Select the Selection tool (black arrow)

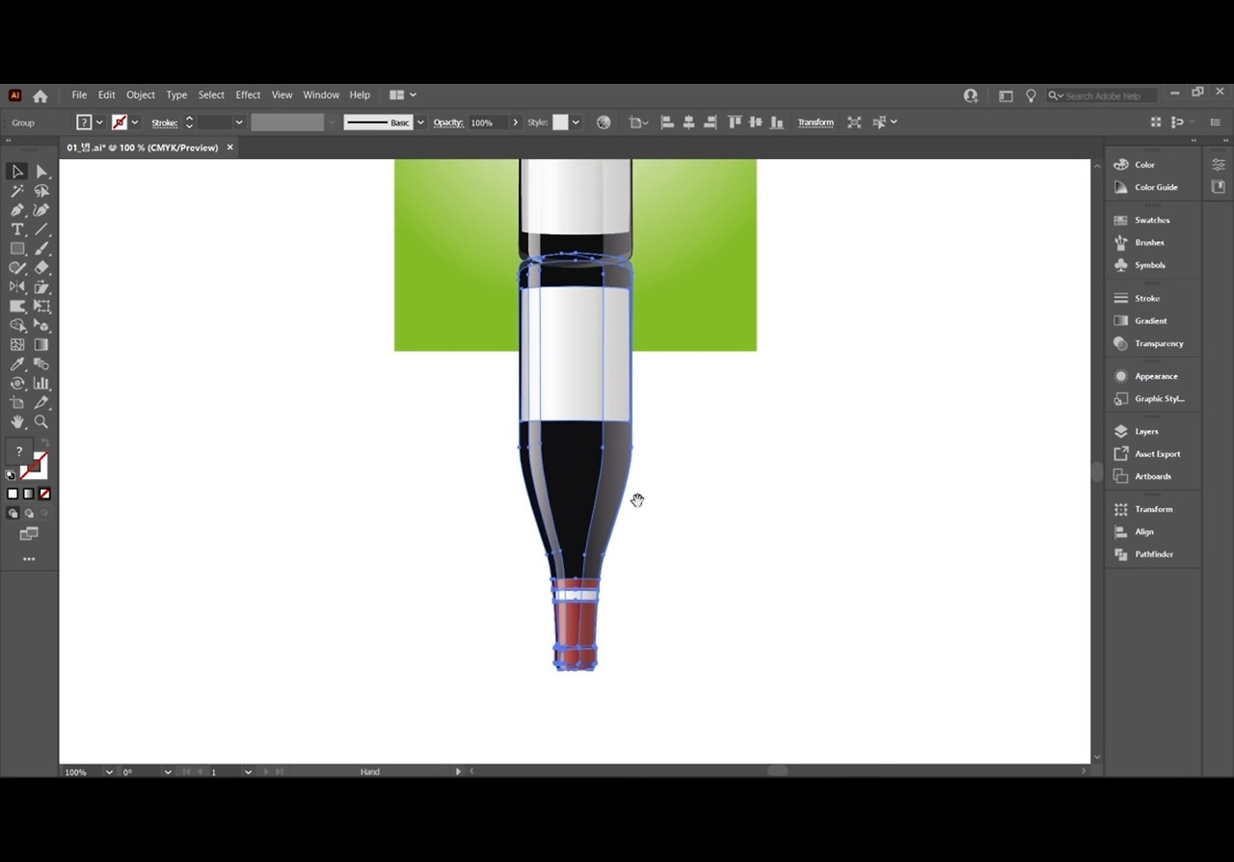(17, 172)
